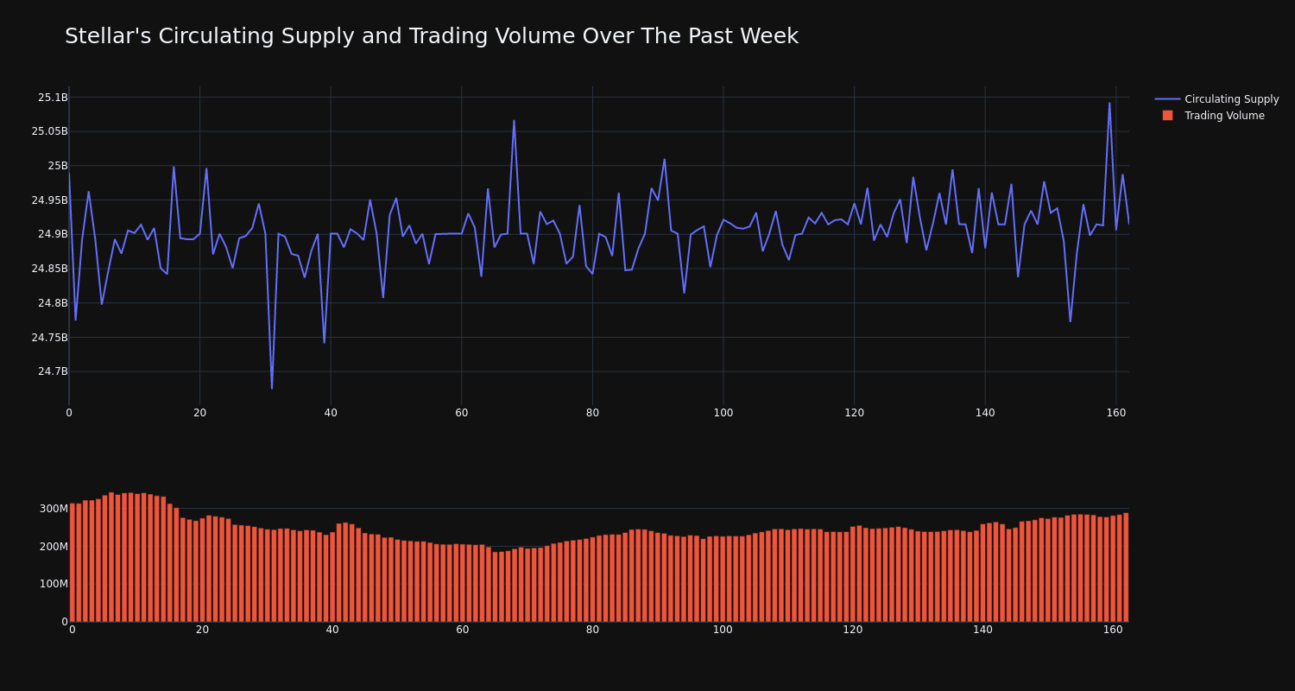Click the 24.95B y-axis label
1295x691 pixels.
50,200
